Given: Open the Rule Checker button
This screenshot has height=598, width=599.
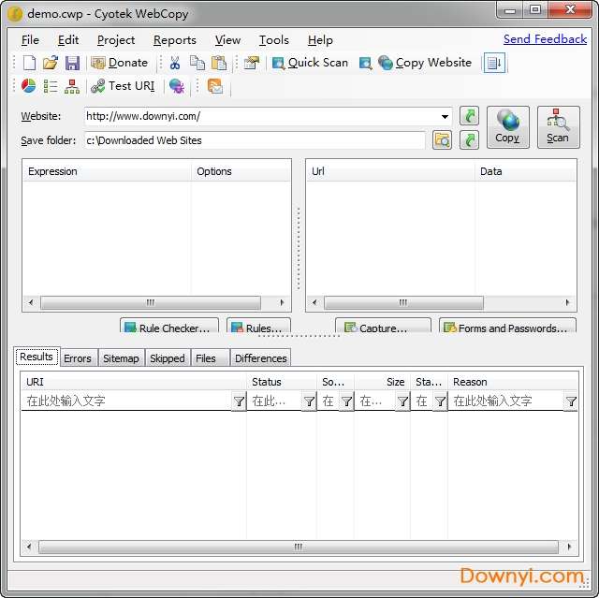Looking at the screenshot, I should [x=169, y=326].
